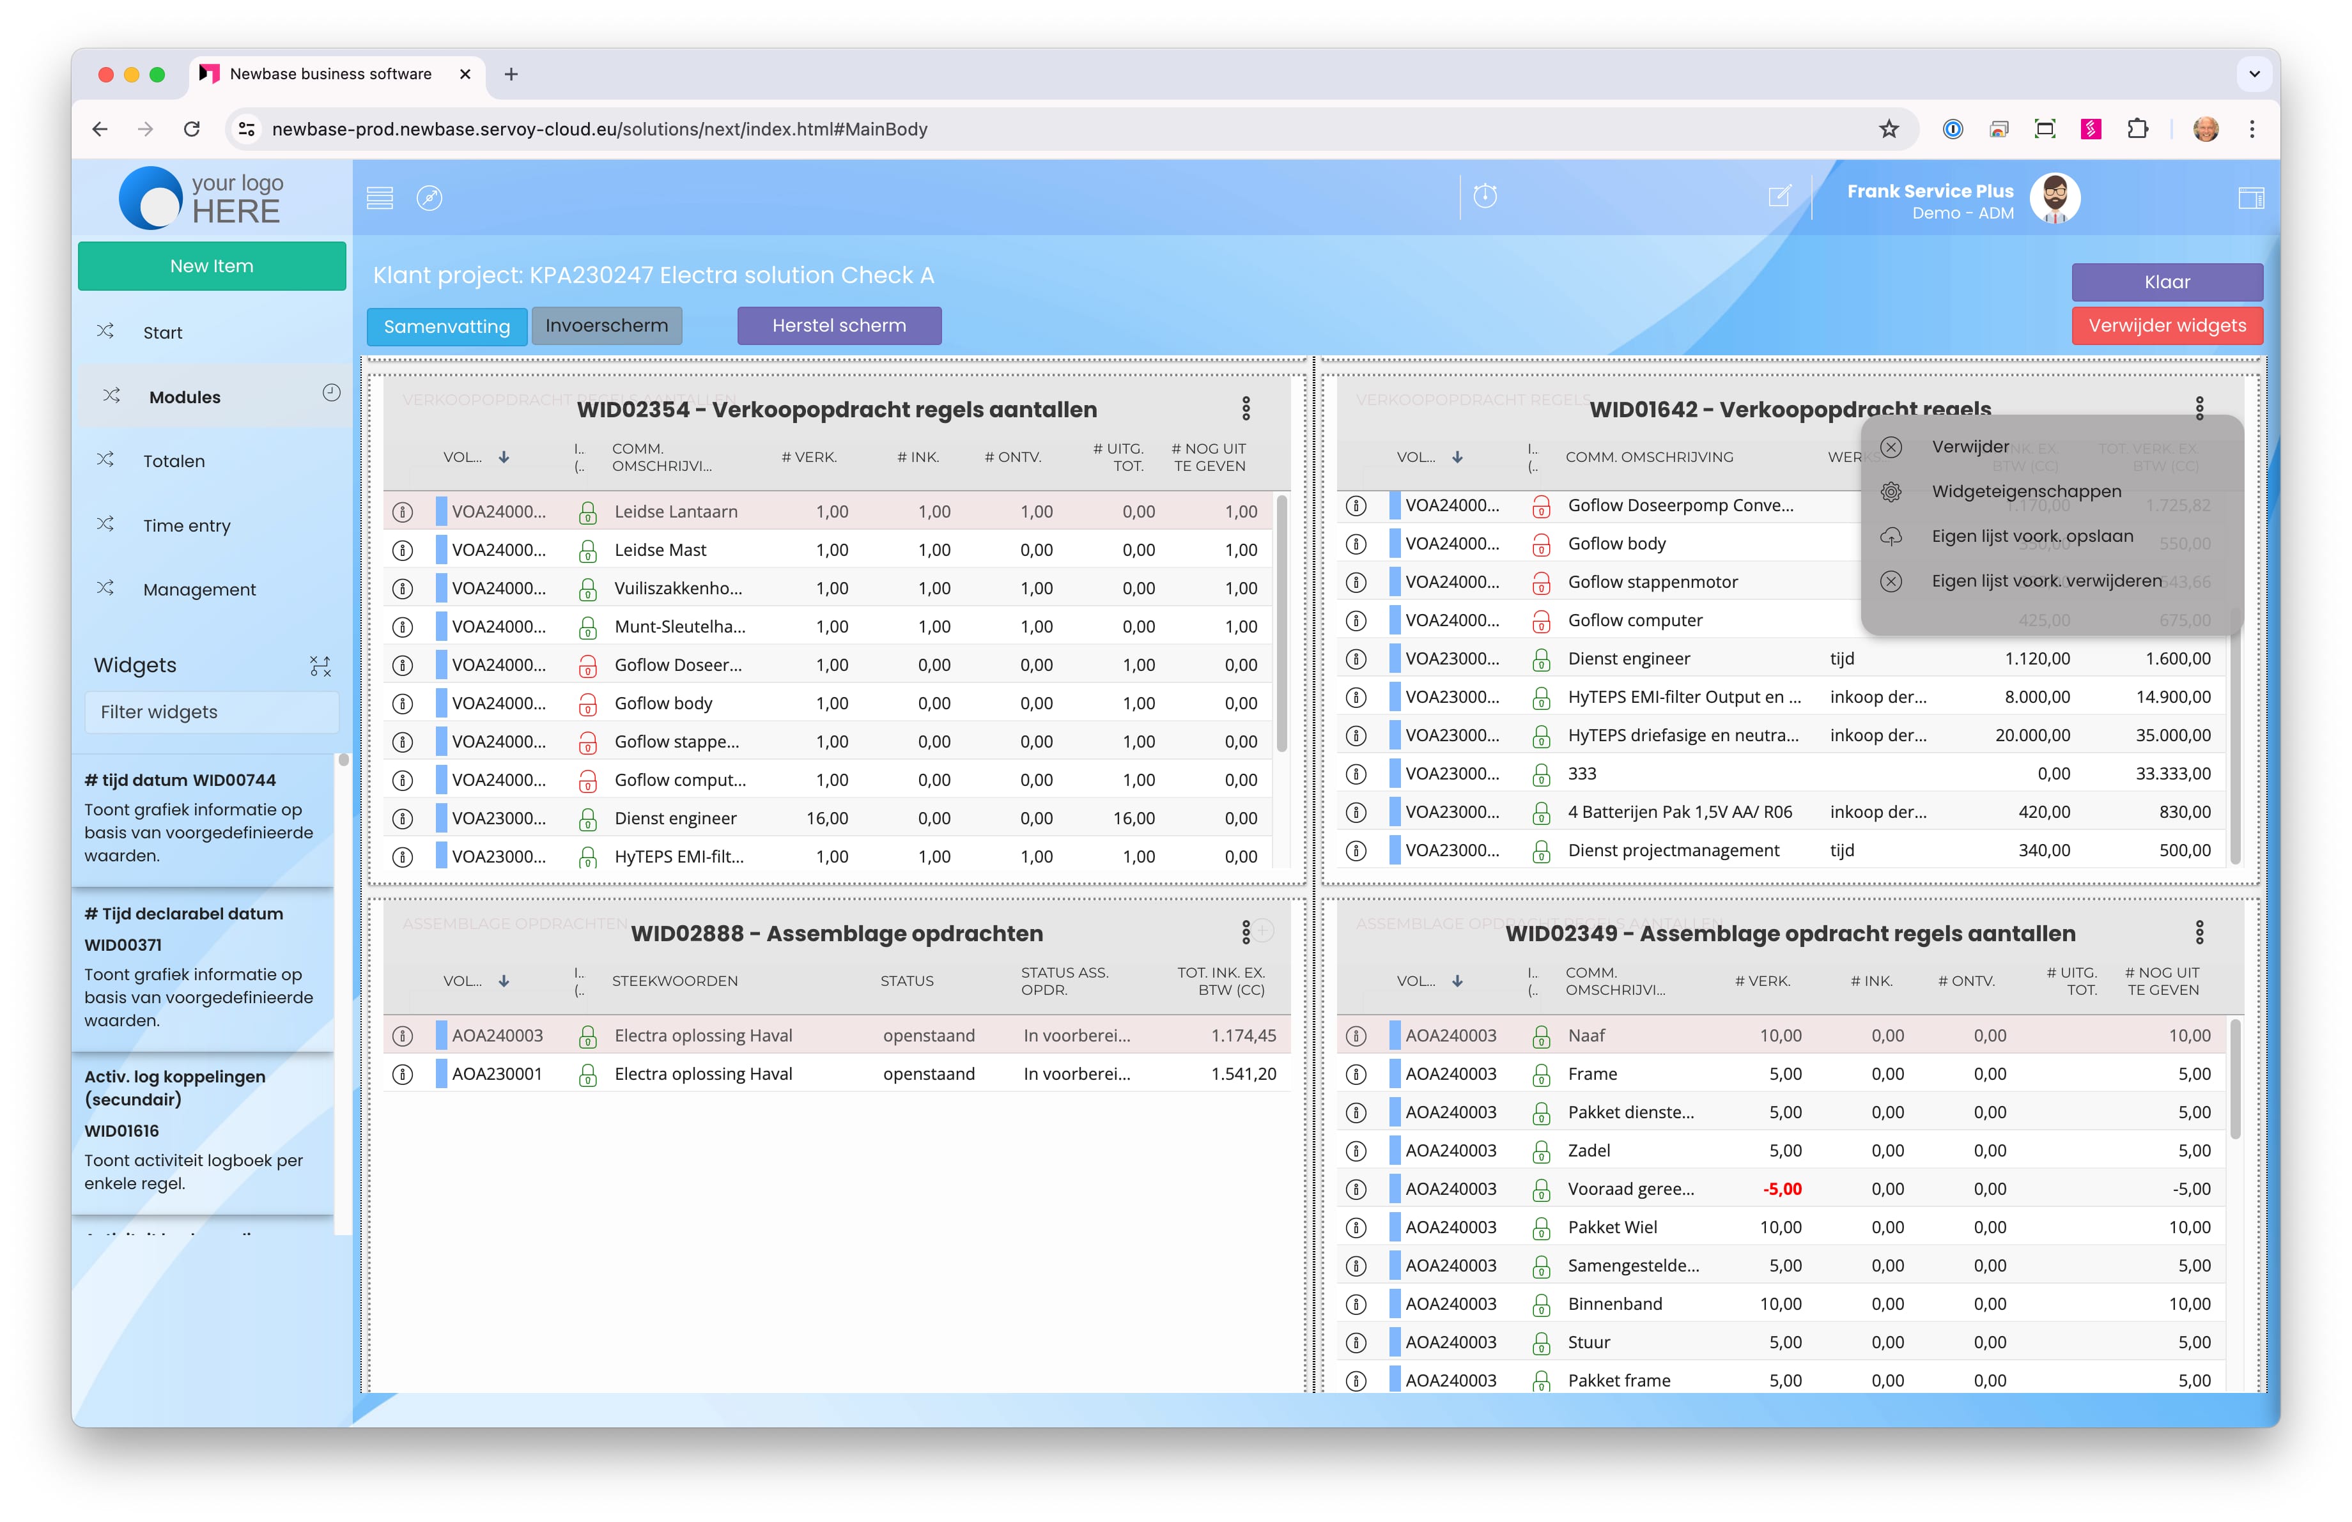
Task: Open three-dot menu of WID02349 widget
Action: pyautogui.click(x=2199, y=932)
